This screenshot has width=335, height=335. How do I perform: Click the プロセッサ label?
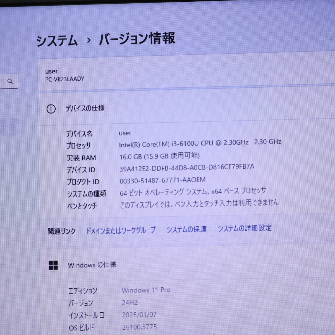[78, 146]
